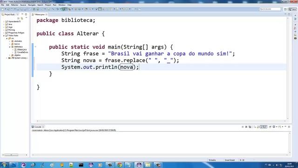
Task: Click the editor horizontal scrollbar
Action: (x=161, y=121)
